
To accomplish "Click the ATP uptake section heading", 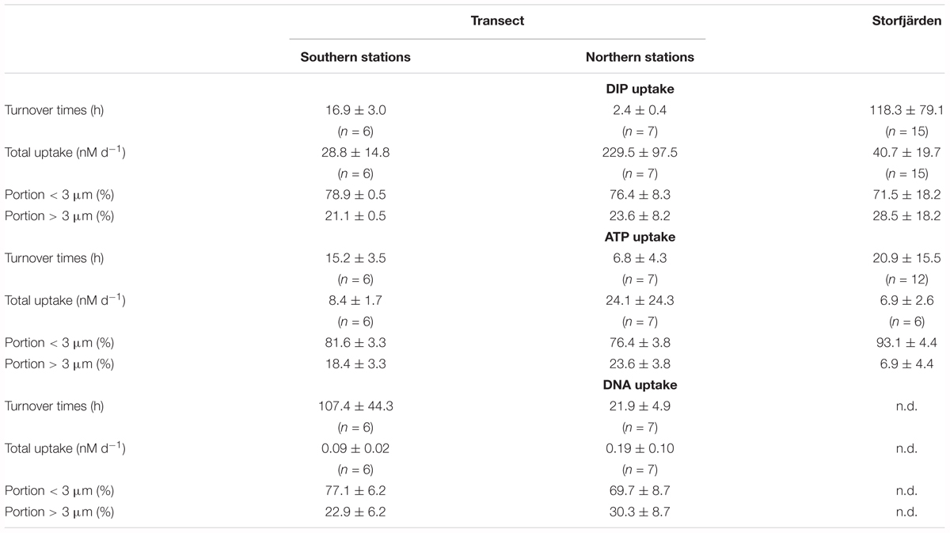I will 640,237.
